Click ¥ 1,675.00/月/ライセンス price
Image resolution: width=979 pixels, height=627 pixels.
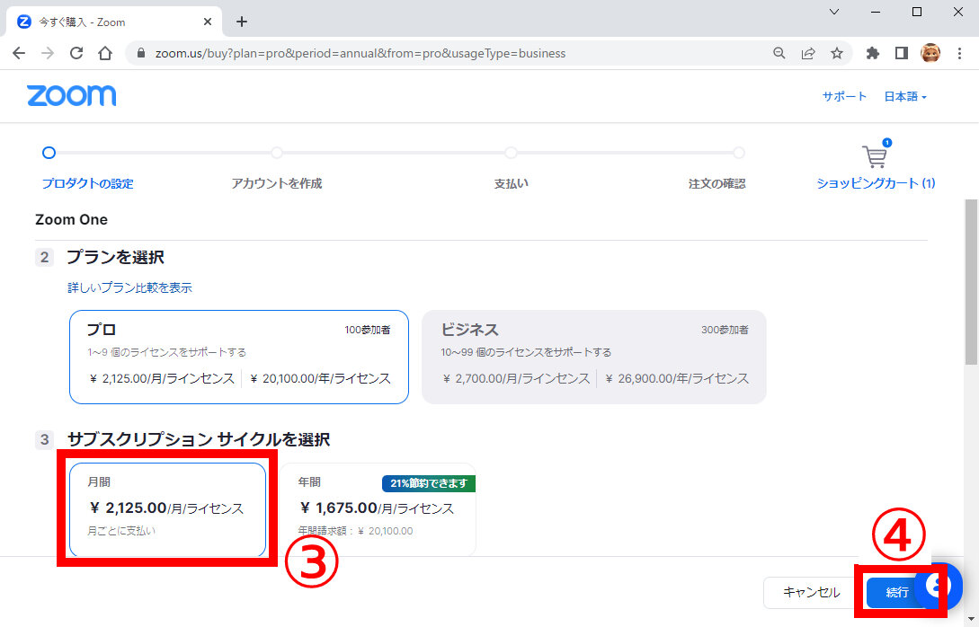(x=377, y=508)
